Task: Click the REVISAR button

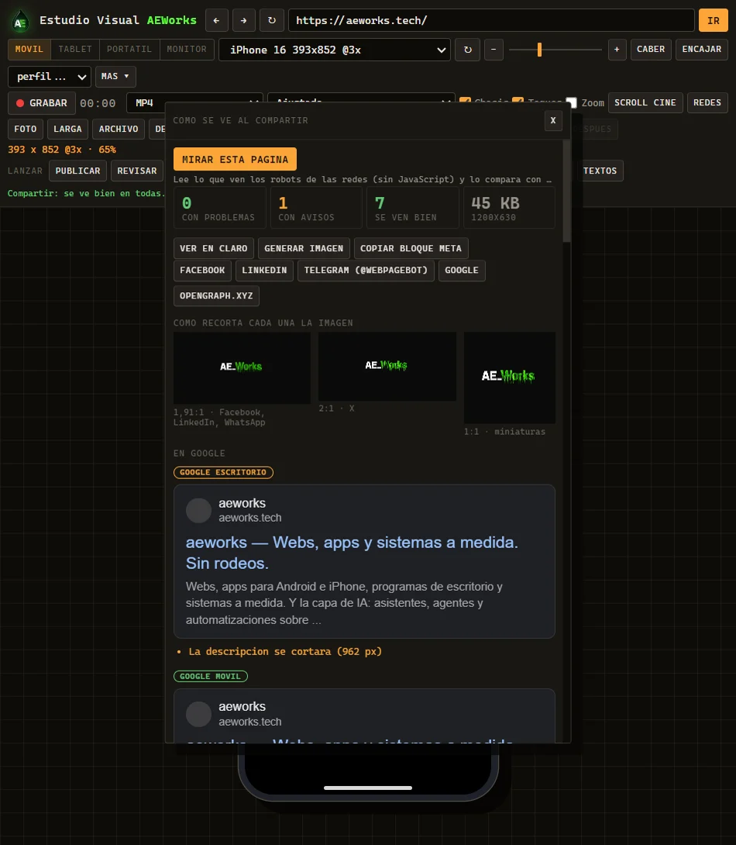Action: [137, 171]
